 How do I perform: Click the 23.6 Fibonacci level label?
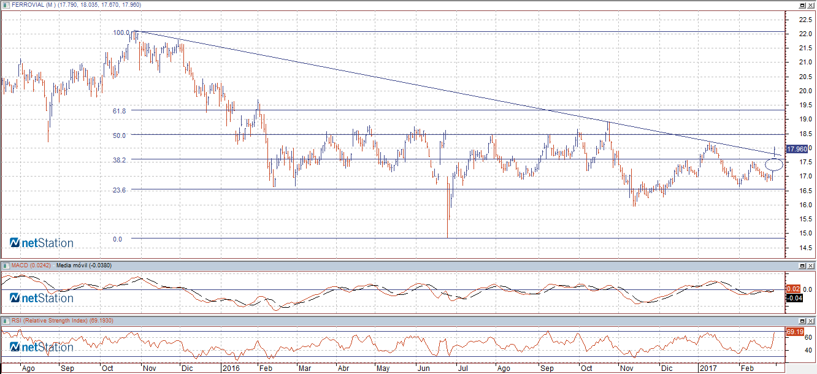pyautogui.click(x=120, y=190)
